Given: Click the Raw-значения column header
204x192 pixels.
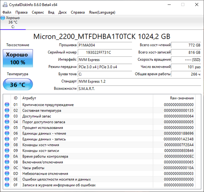Looking at the screenshot, I should (x=182, y=98).
